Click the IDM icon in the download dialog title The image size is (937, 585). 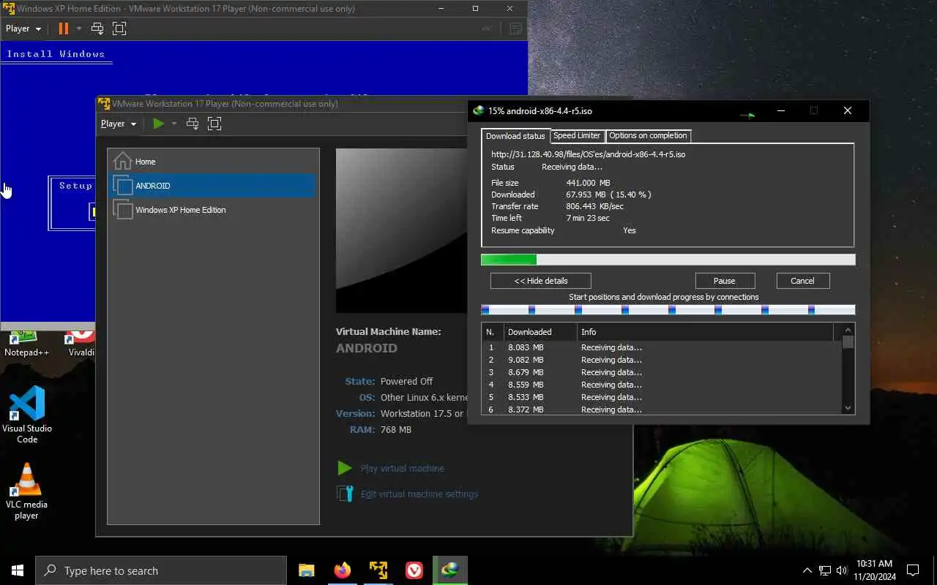click(479, 111)
